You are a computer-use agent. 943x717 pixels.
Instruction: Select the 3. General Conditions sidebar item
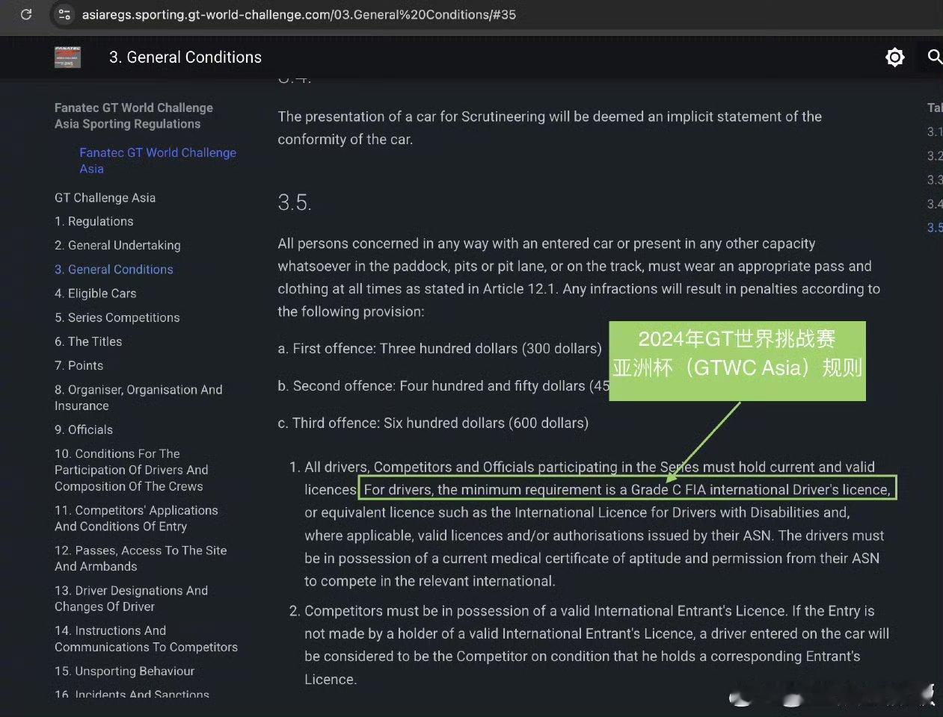click(x=114, y=269)
